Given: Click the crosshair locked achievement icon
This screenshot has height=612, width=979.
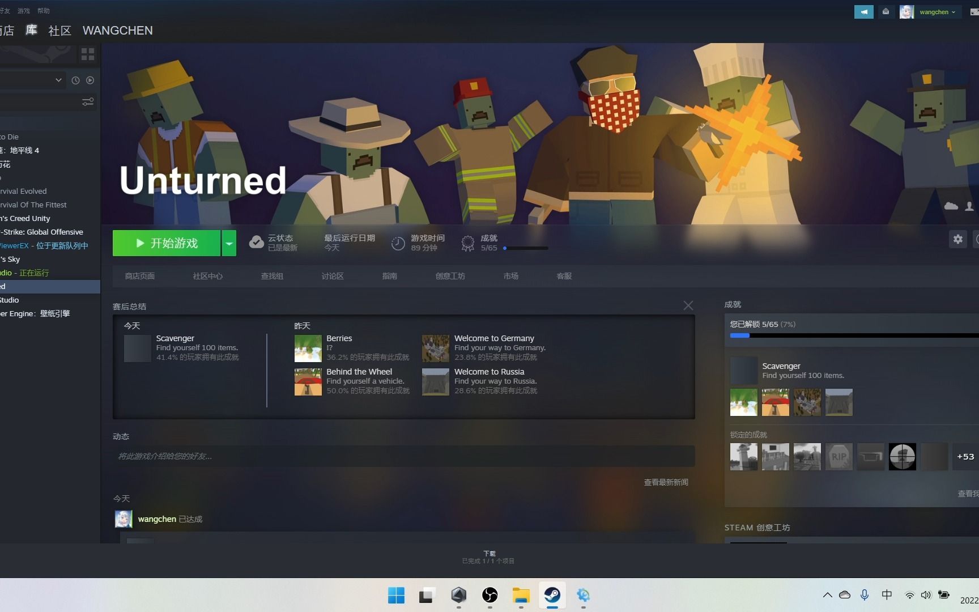Looking at the screenshot, I should (903, 457).
